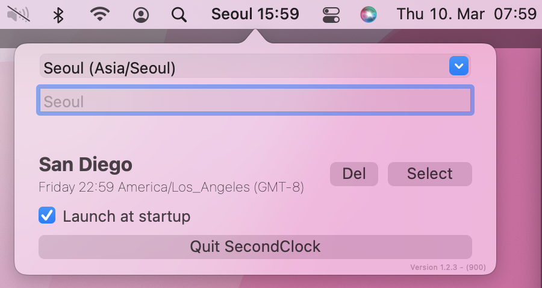The image size is (542, 288).
Task: Click the muted volume speaker icon
Action: [18, 14]
